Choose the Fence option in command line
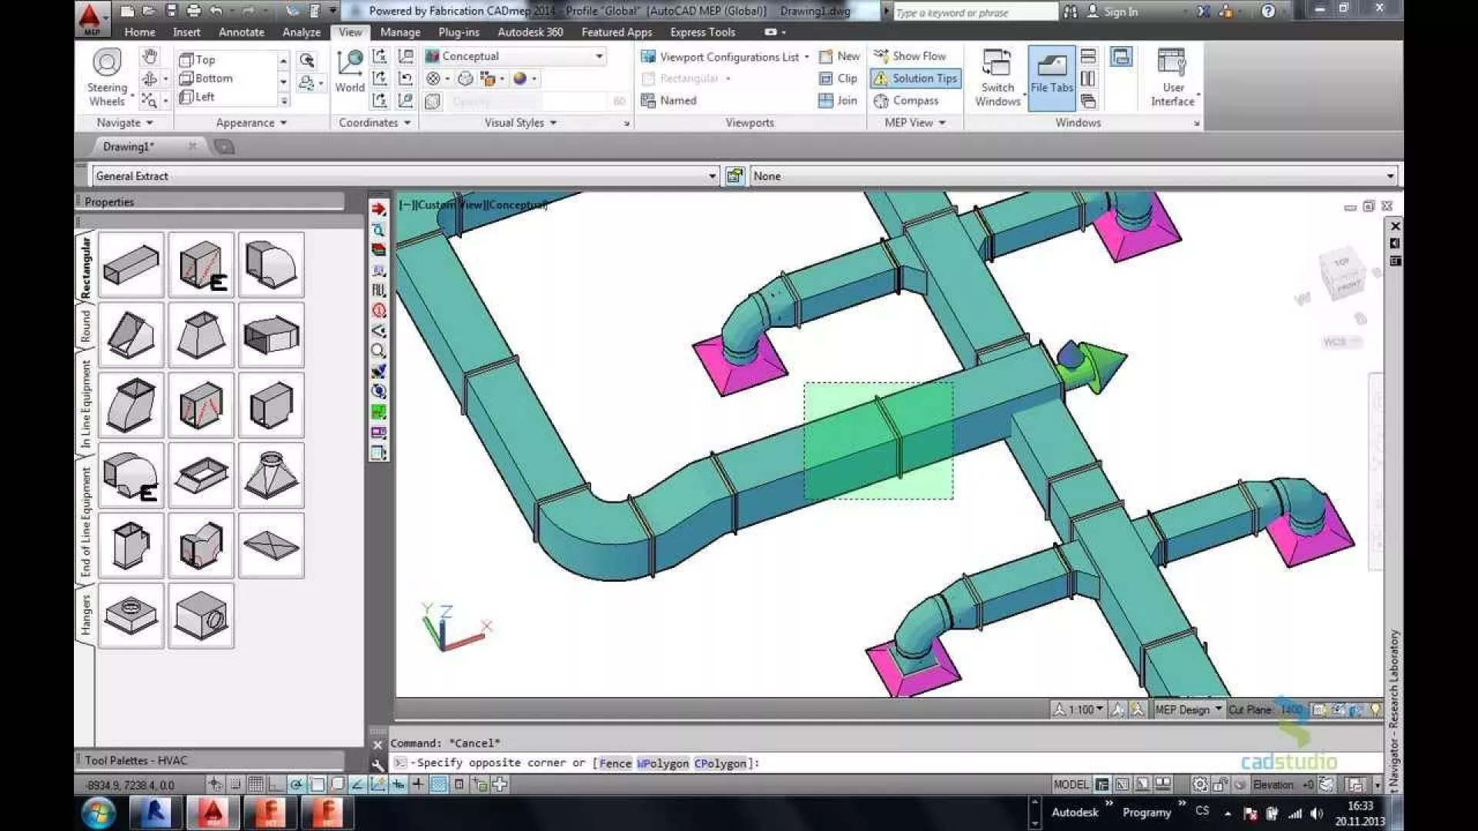 [x=615, y=763]
